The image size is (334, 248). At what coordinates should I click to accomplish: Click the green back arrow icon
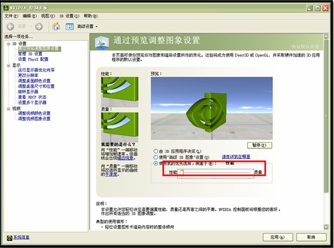point(10,27)
